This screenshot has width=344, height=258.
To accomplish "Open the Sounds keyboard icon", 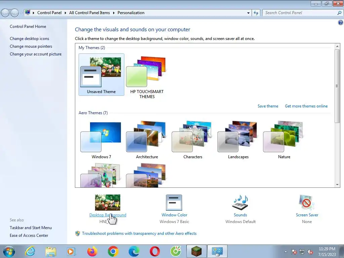I will click(240, 203).
